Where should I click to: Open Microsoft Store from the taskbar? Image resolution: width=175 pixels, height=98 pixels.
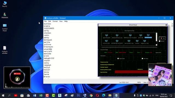point(22,96)
